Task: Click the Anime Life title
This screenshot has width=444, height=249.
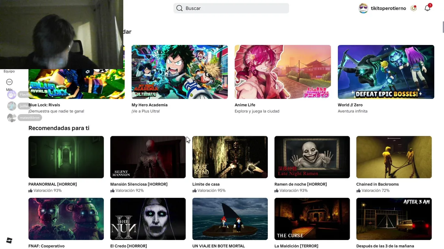Action: pyautogui.click(x=245, y=105)
